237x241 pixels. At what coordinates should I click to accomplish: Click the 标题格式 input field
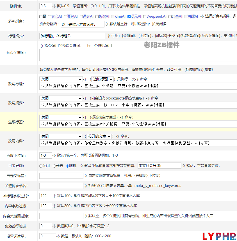(72, 36)
